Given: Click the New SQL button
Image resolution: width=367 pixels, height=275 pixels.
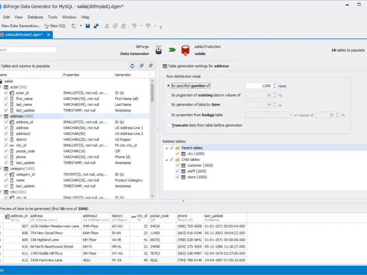Looking at the screenshot, I should pos(55,26).
